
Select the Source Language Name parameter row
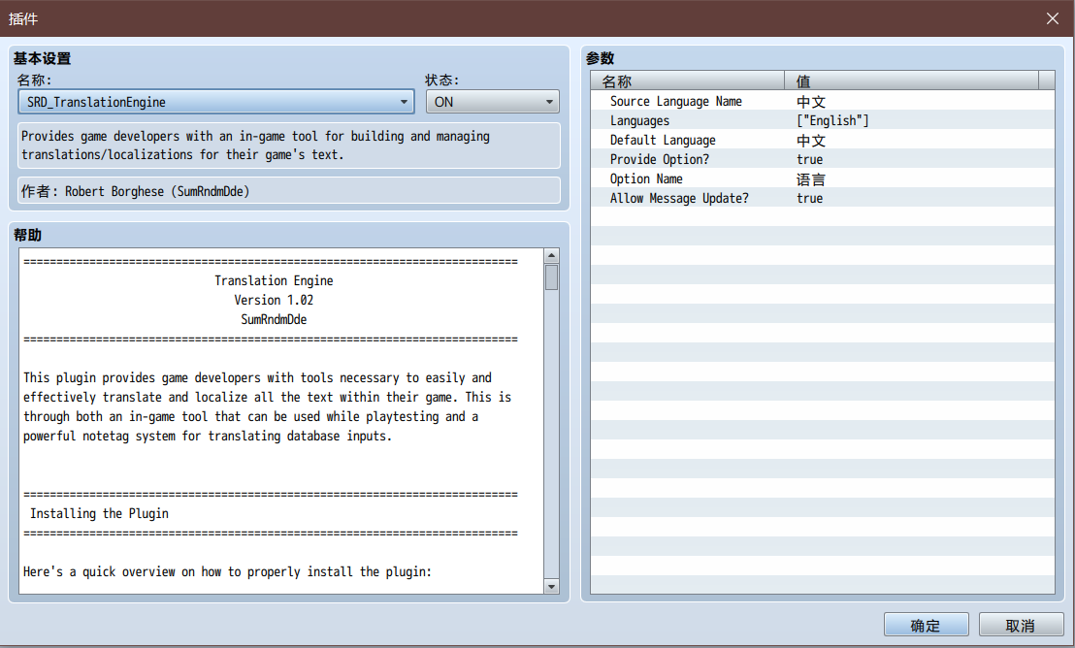tap(822, 102)
